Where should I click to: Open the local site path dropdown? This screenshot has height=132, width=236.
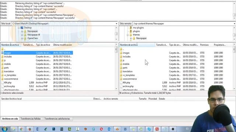point(117,23)
